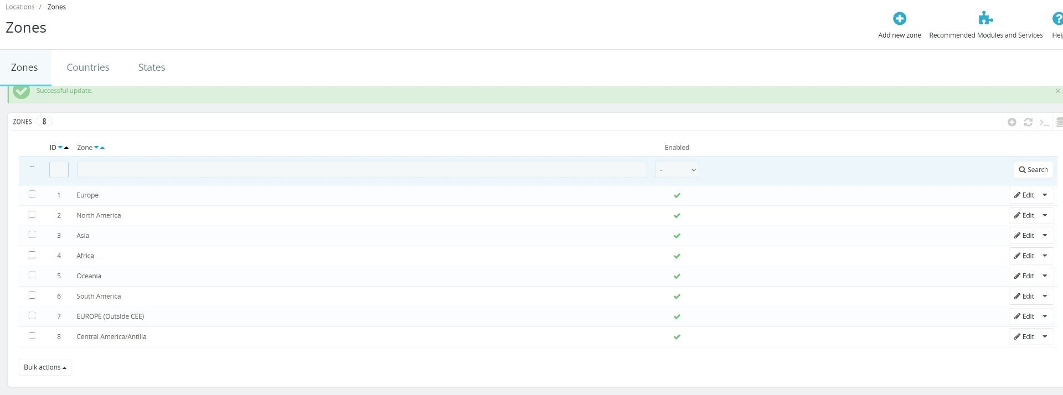
Task: Dismiss the Successful update alert
Action: pos(1057,91)
